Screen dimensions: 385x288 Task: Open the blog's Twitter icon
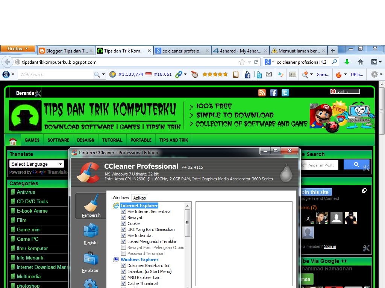pyautogui.click(x=285, y=93)
